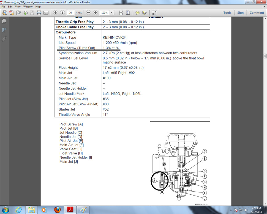267x214 pixels.
Task: Click the cloud upload toolbar icon
Action: 25,13
